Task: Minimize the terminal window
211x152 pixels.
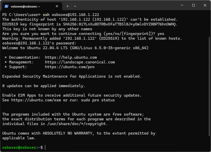Action: (x=182, y=5)
